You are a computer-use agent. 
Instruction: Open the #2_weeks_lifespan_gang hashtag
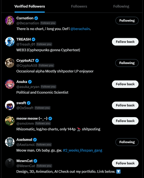pyautogui.click(x=82, y=150)
